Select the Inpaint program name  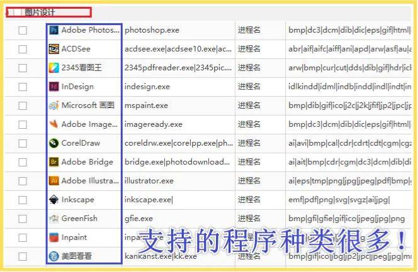point(74,237)
